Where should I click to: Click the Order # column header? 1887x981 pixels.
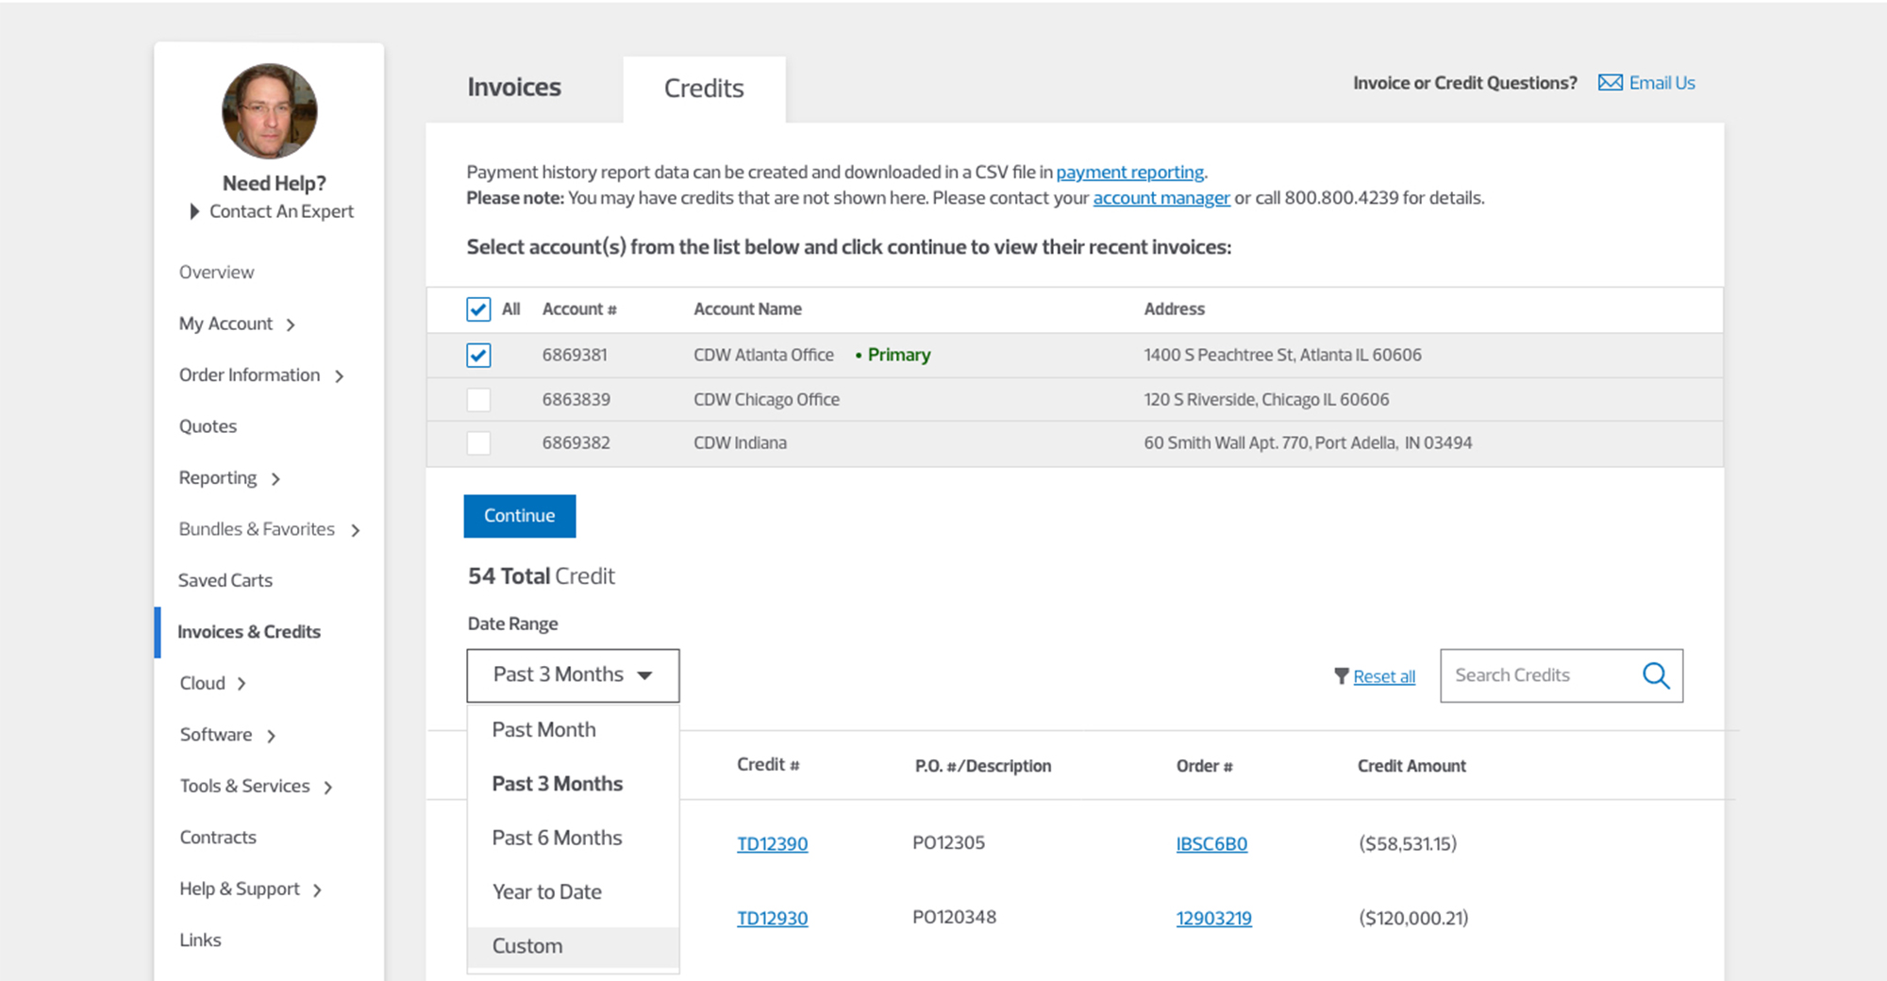point(1205,766)
